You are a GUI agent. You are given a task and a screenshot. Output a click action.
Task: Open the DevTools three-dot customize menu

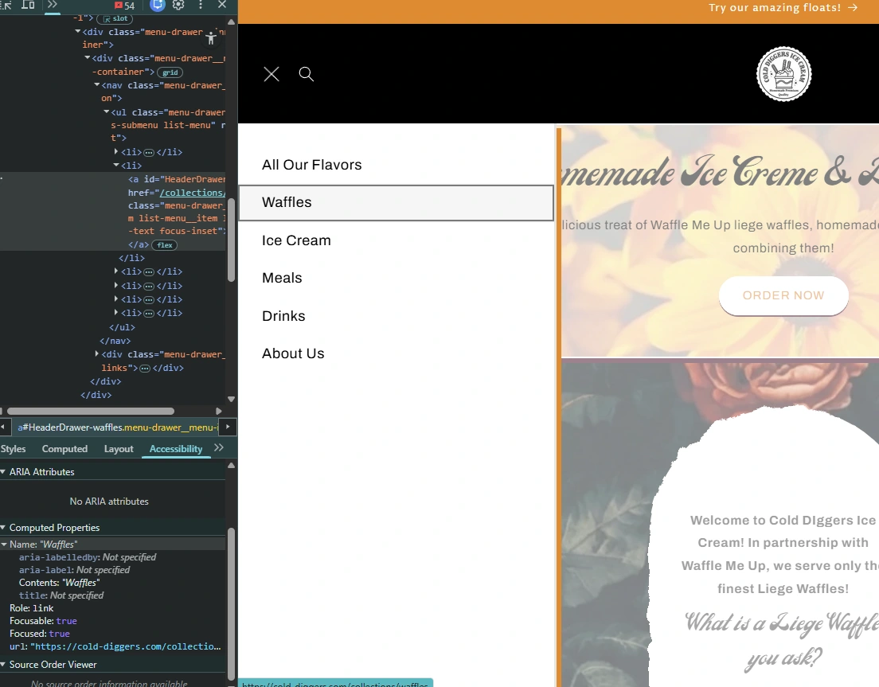click(200, 5)
